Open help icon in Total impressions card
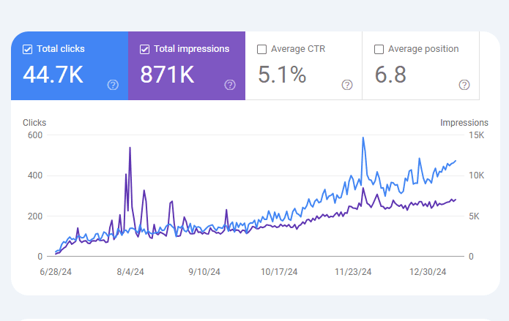 pos(230,85)
